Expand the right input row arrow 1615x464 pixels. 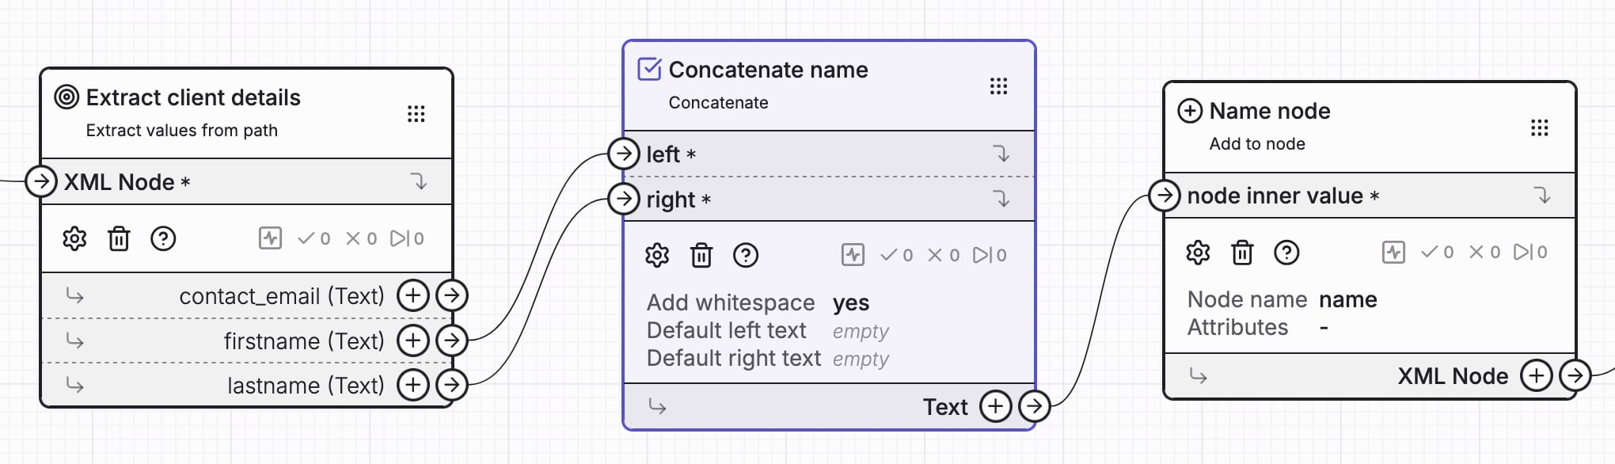(1001, 199)
